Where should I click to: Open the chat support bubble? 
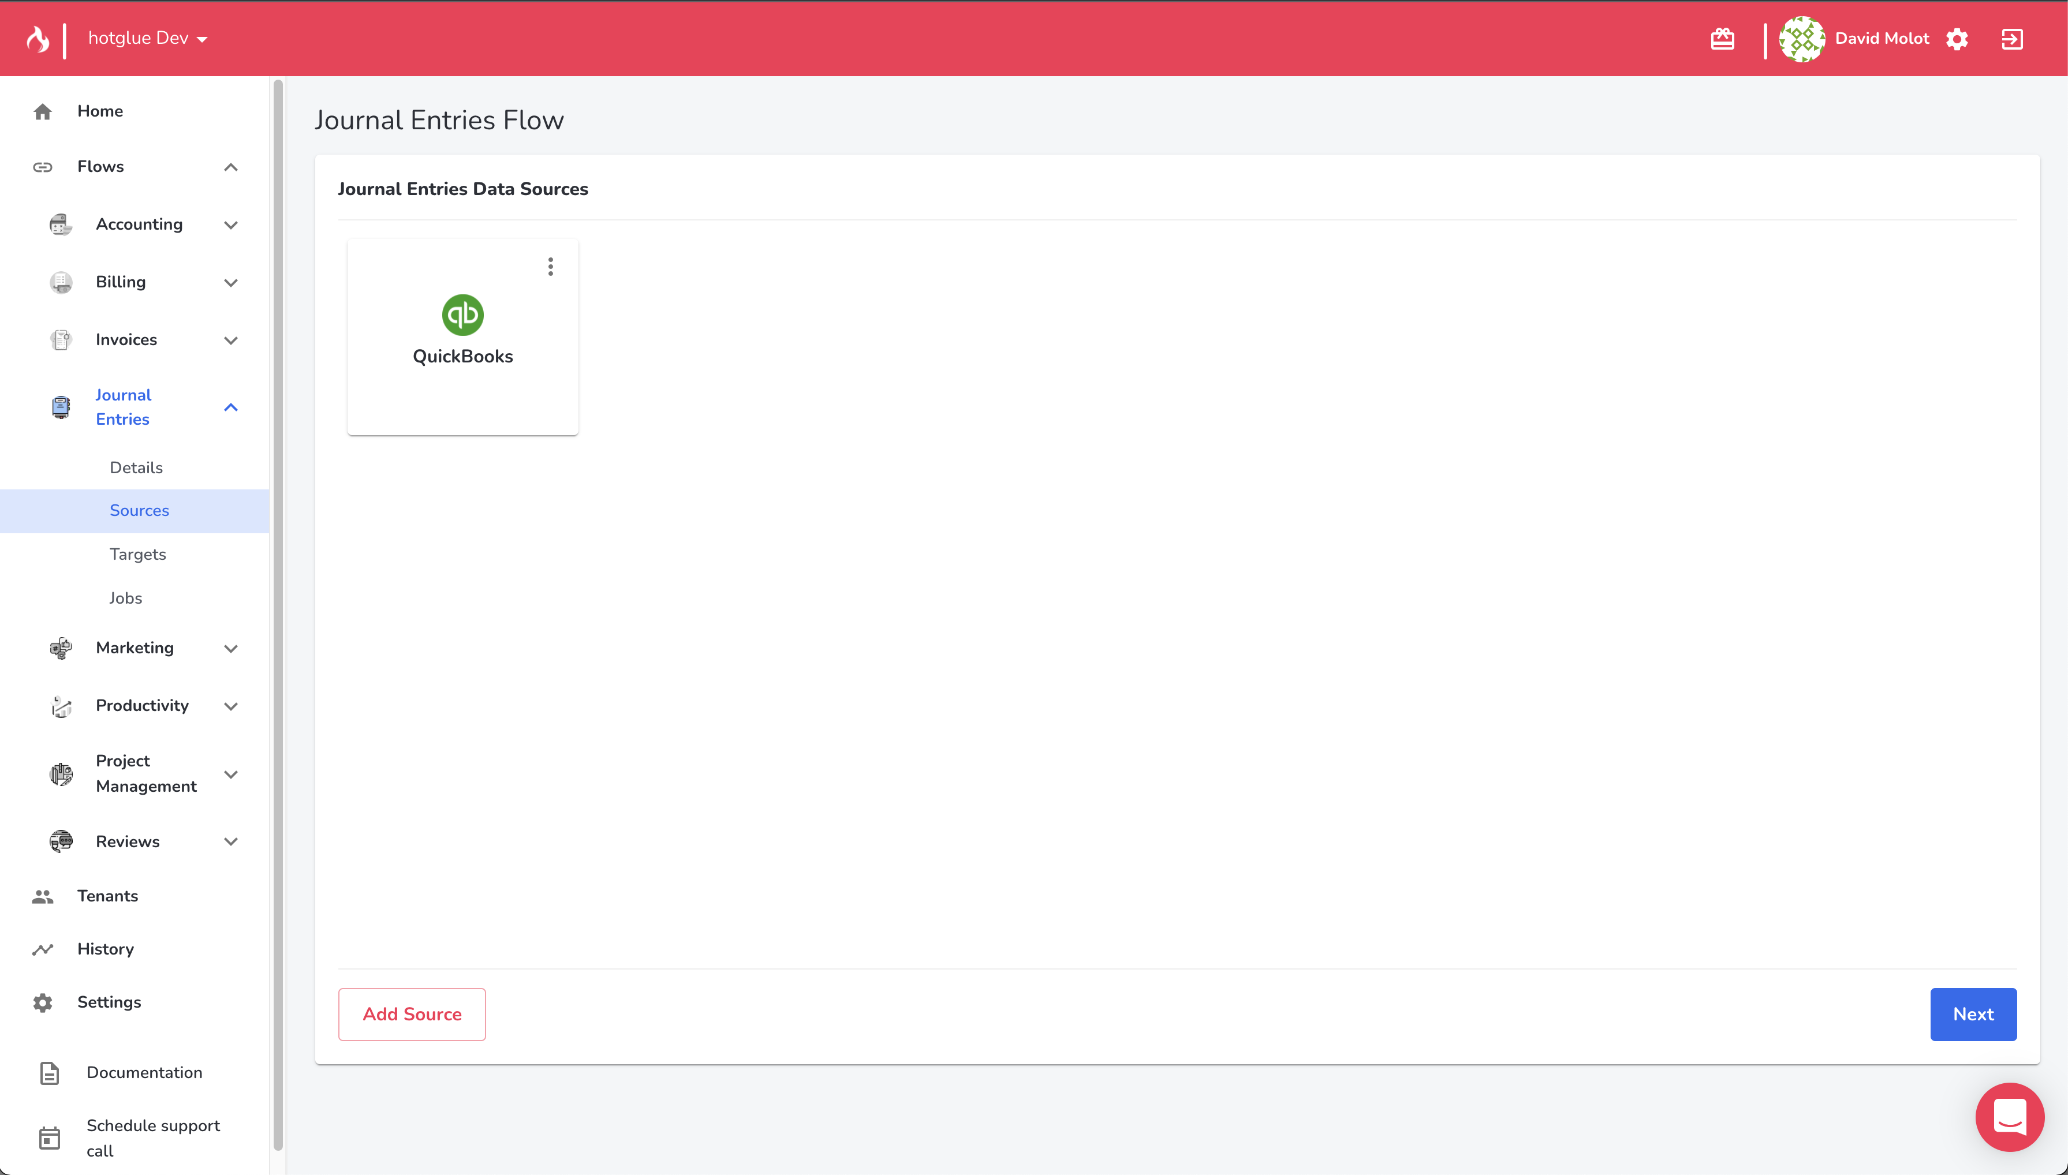2009,1117
